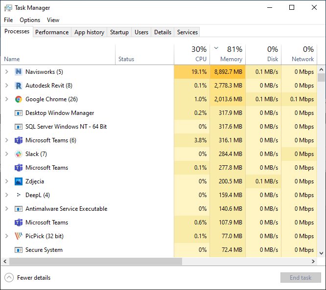The image size is (326, 290).
Task: Click the Navisworks app icon
Action: tap(19, 72)
